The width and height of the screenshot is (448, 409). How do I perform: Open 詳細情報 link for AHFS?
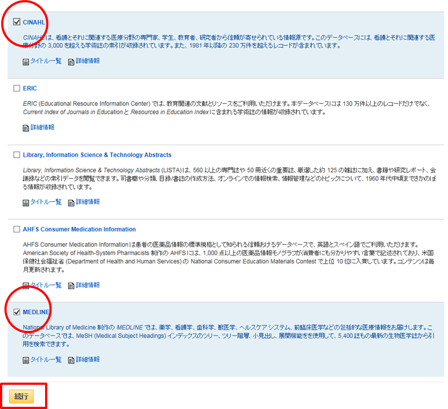pyautogui.click(x=88, y=285)
